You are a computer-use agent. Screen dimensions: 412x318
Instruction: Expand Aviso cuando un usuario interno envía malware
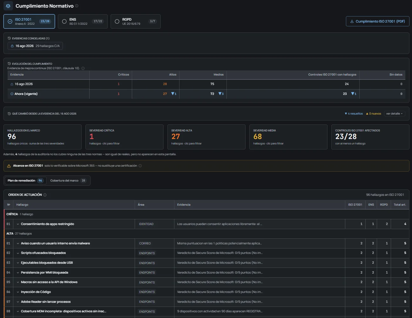coord(18,243)
